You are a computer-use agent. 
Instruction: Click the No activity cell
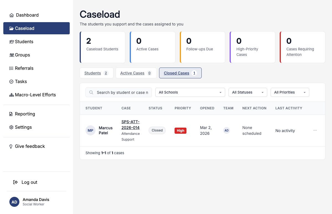[x=285, y=131]
